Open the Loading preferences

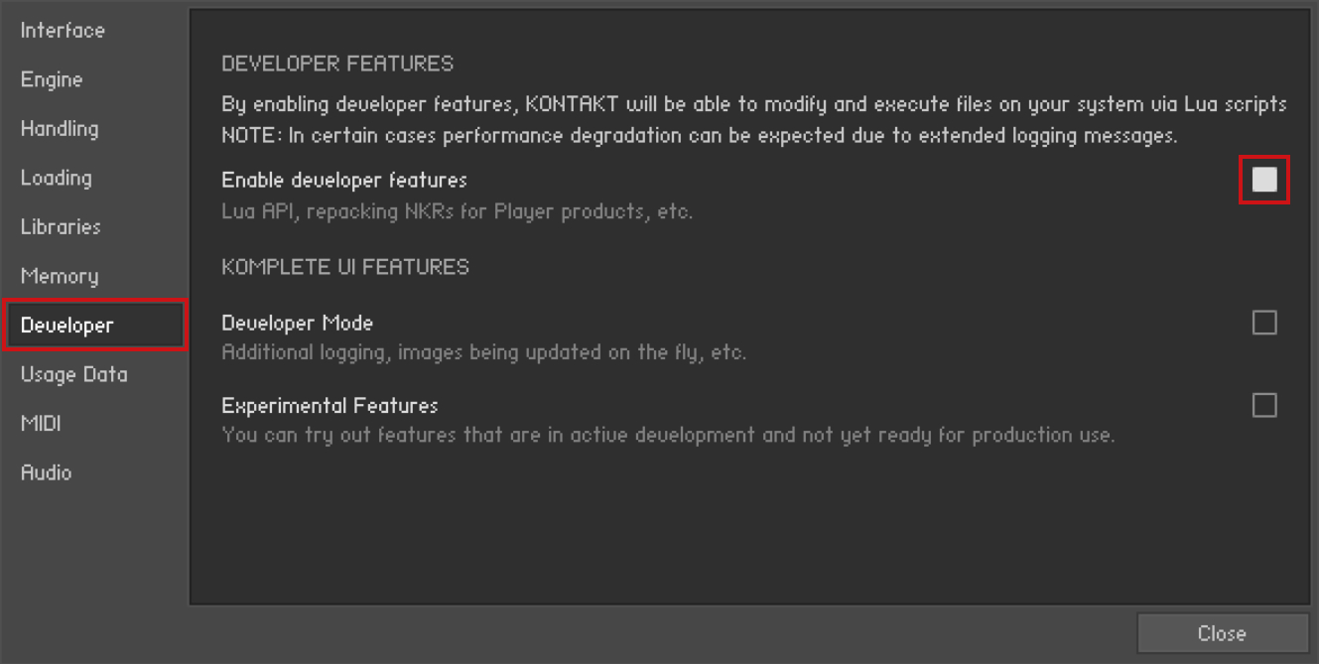click(x=56, y=176)
